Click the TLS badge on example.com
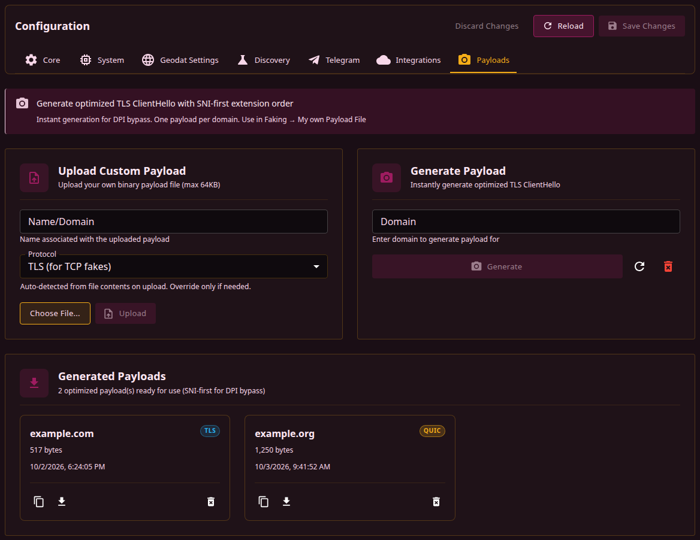 pos(210,431)
